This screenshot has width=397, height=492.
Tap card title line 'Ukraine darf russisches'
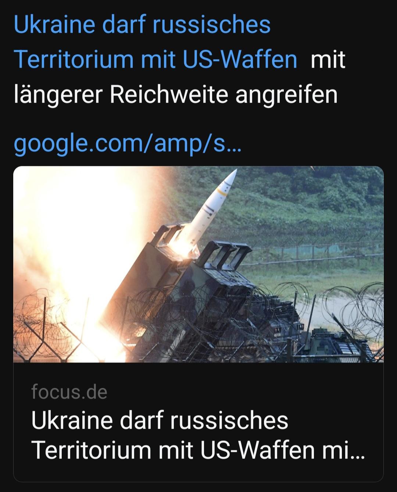160,420
